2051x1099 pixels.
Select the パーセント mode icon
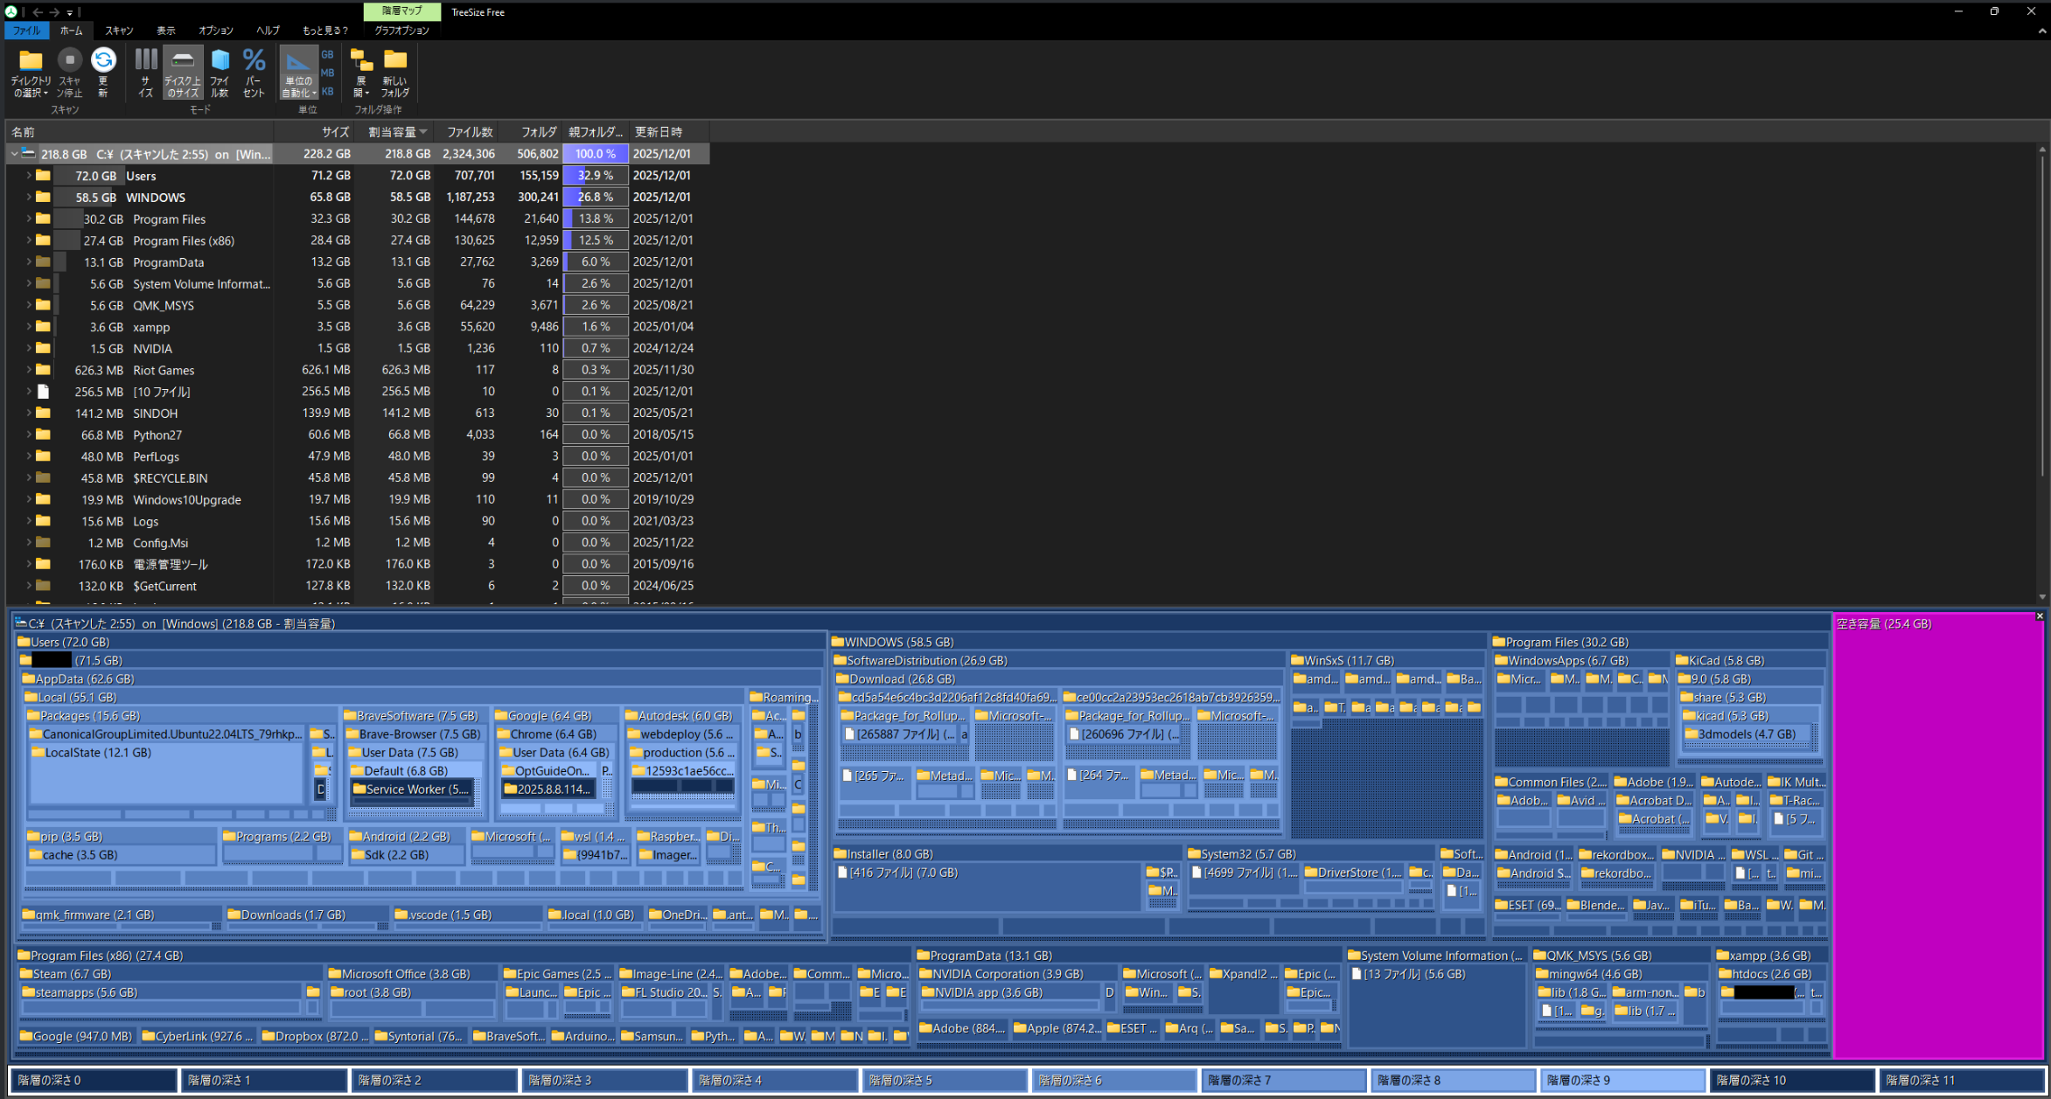pos(254,59)
